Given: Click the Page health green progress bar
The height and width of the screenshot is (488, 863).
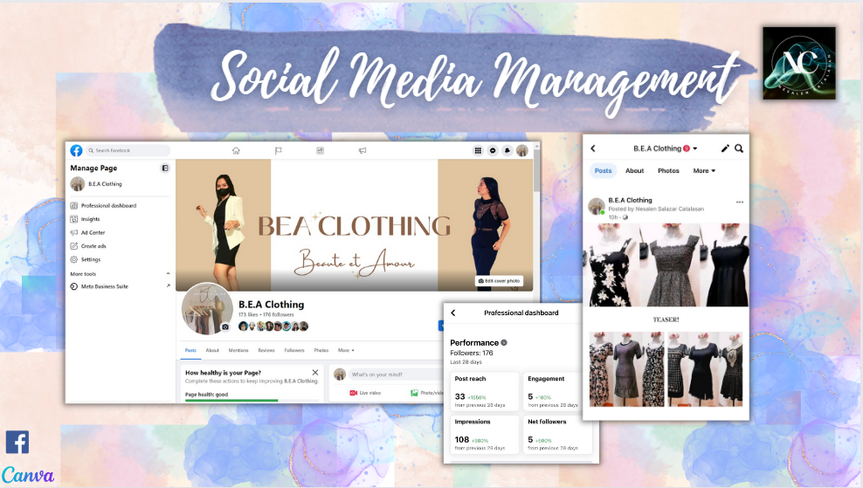Looking at the screenshot, I should point(231,401).
